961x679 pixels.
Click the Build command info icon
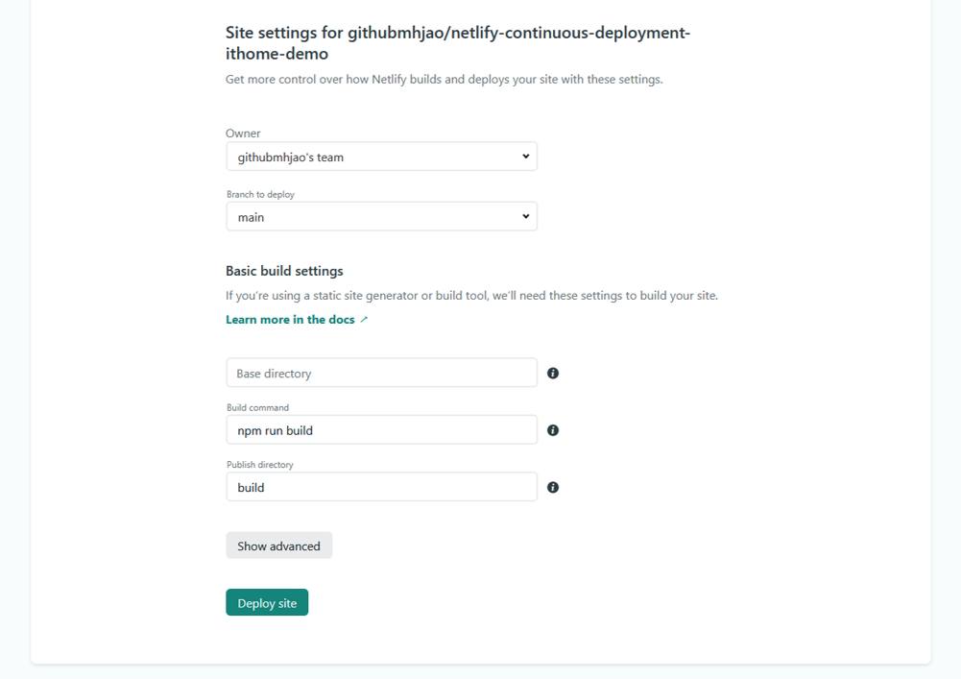click(553, 430)
